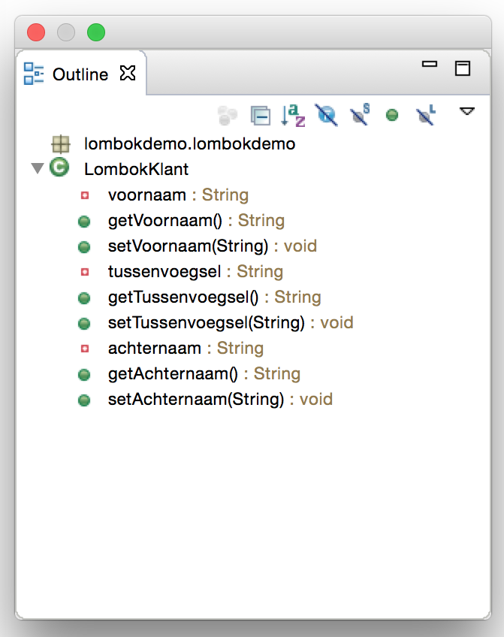Maximize the Outline view panel

pos(463,68)
